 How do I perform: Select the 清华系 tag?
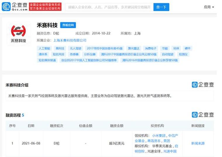coord(43,54)
